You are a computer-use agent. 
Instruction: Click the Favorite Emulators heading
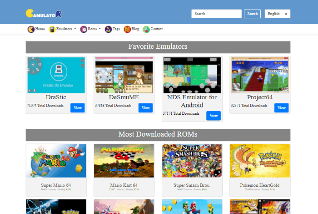coord(158,46)
